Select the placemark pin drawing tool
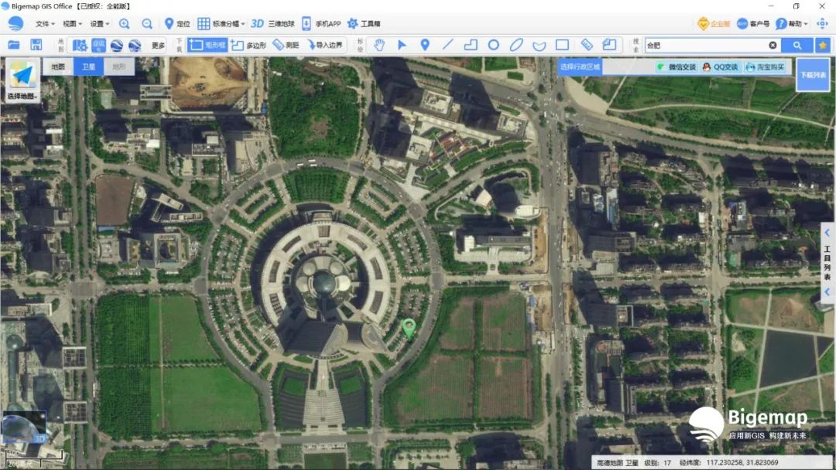The image size is (836, 470). pos(425,46)
